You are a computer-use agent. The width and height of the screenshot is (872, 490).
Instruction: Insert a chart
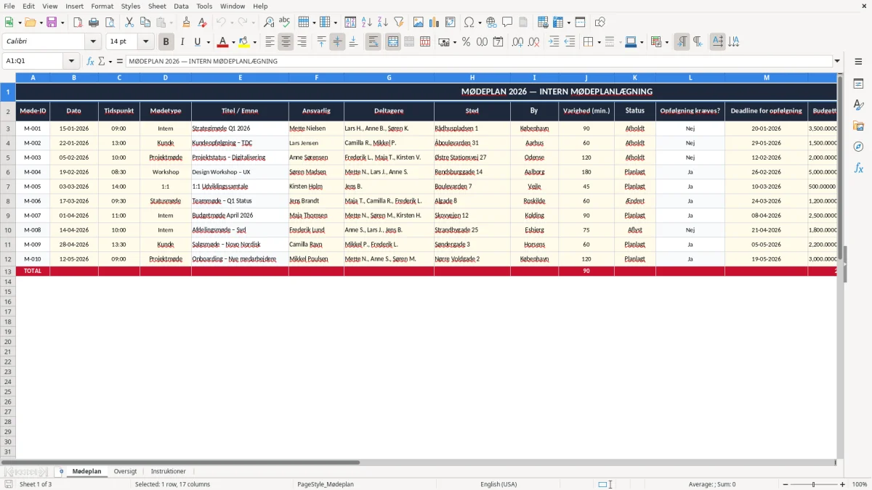pos(435,23)
